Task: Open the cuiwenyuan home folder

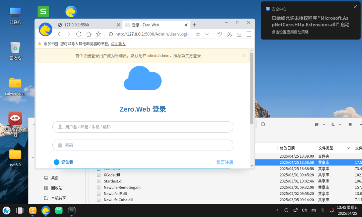Action: tap(15, 87)
